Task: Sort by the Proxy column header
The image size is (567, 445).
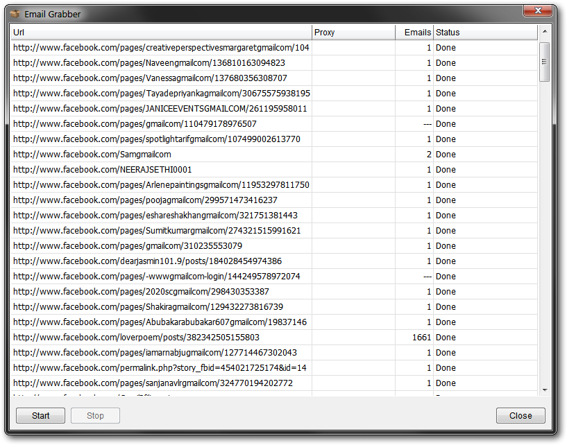Action: (x=353, y=32)
